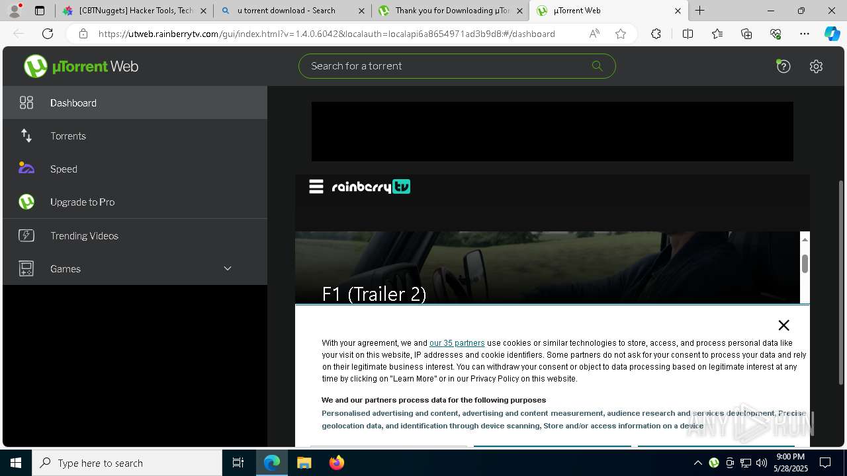Click the µTorrent Web logo
847x476 pixels.
point(81,66)
